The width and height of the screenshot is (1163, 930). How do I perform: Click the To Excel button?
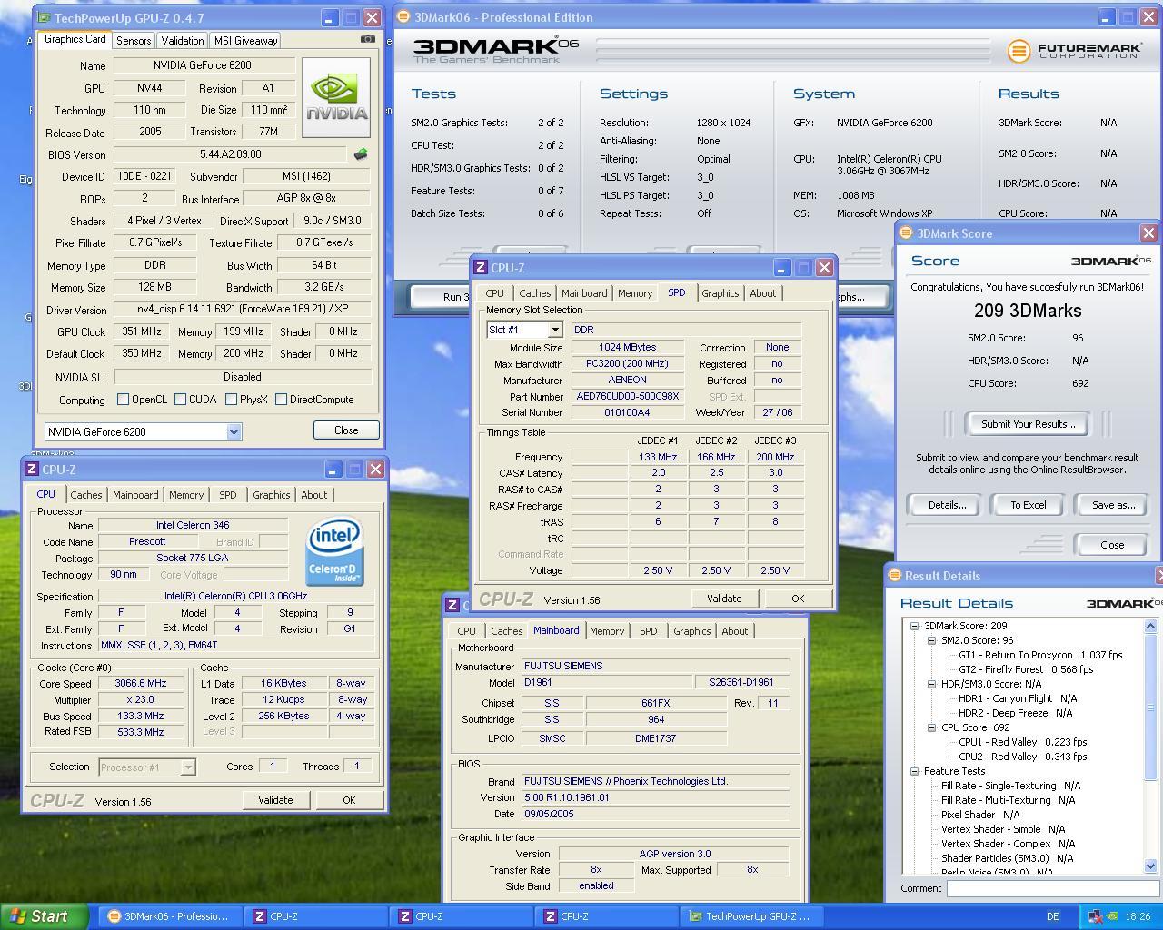coord(1029,505)
